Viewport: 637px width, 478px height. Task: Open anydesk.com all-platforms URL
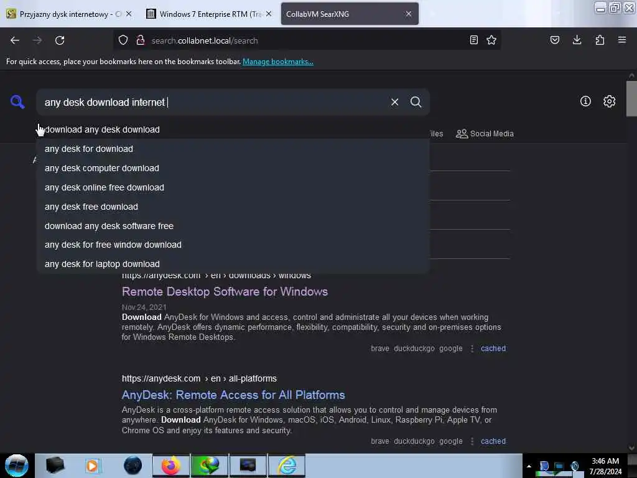(x=199, y=378)
